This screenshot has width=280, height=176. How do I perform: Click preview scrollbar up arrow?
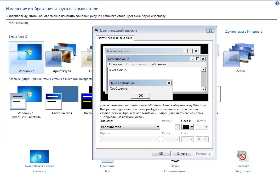203,69
